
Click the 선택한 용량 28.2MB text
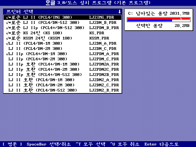point(163,26)
